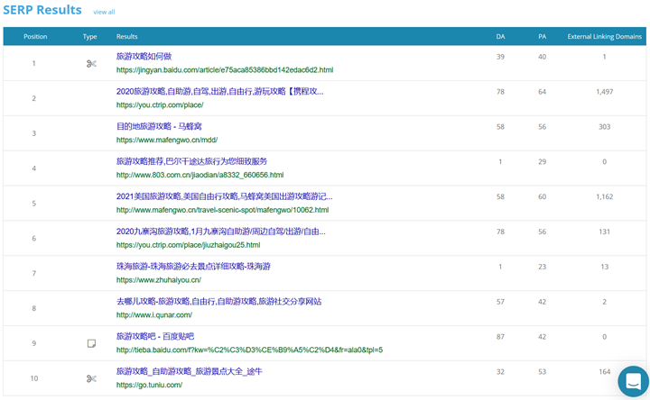Click the 'SERP Results' heading
The width and height of the screenshot is (650, 400).
click(x=42, y=10)
